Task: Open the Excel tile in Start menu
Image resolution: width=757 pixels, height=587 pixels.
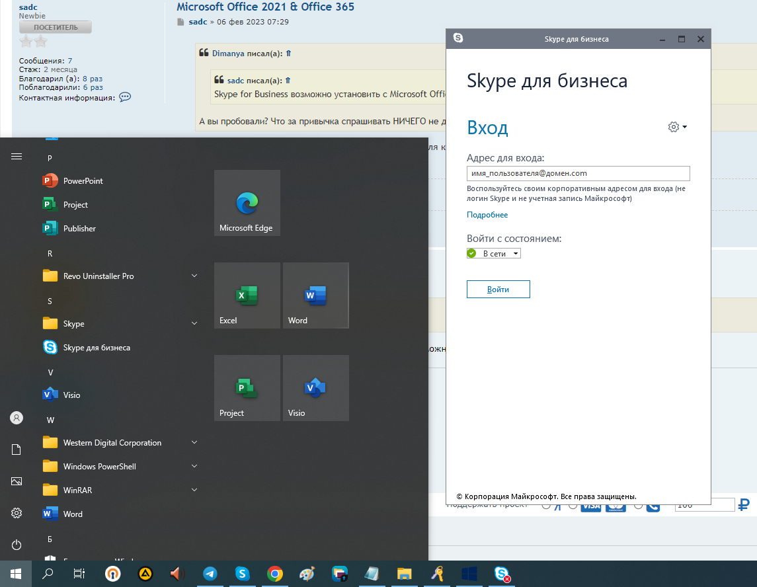Action: coord(247,295)
